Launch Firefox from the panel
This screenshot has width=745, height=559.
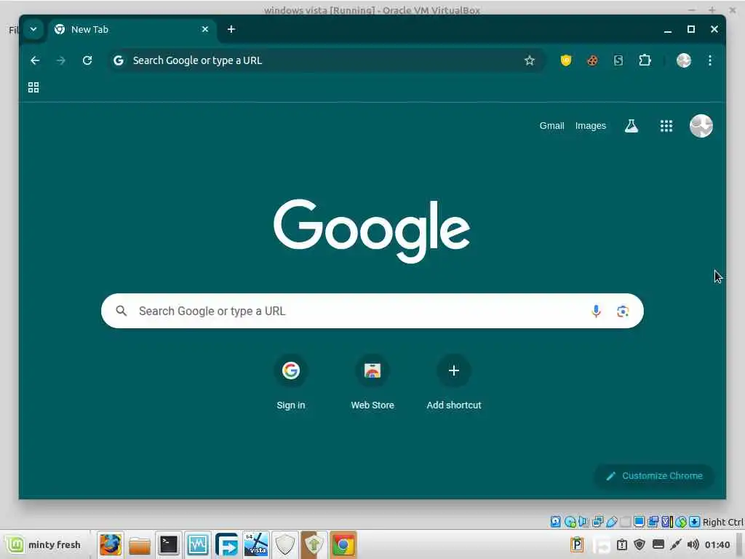click(111, 544)
